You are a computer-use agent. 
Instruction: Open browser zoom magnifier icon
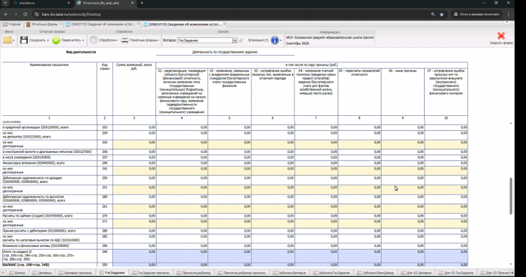tap(433, 14)
